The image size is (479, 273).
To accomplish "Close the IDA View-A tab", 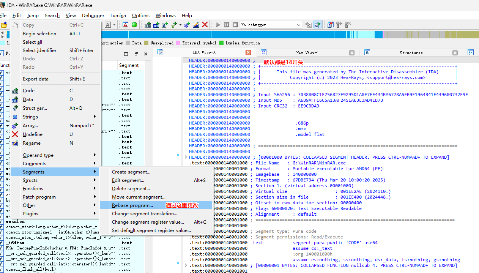I will 248,53.
